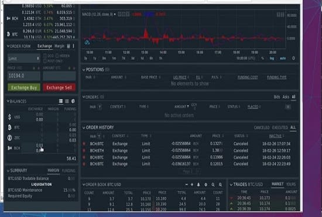Toggle the chart log scale

click(x=272, y=59)
